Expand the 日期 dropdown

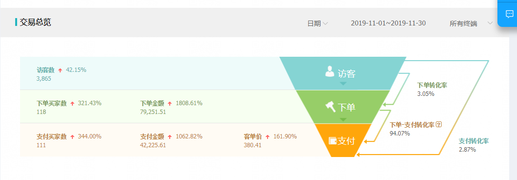click(317, 23)
